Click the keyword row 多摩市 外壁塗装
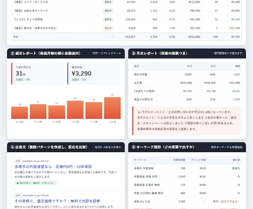 pos(187,168)
